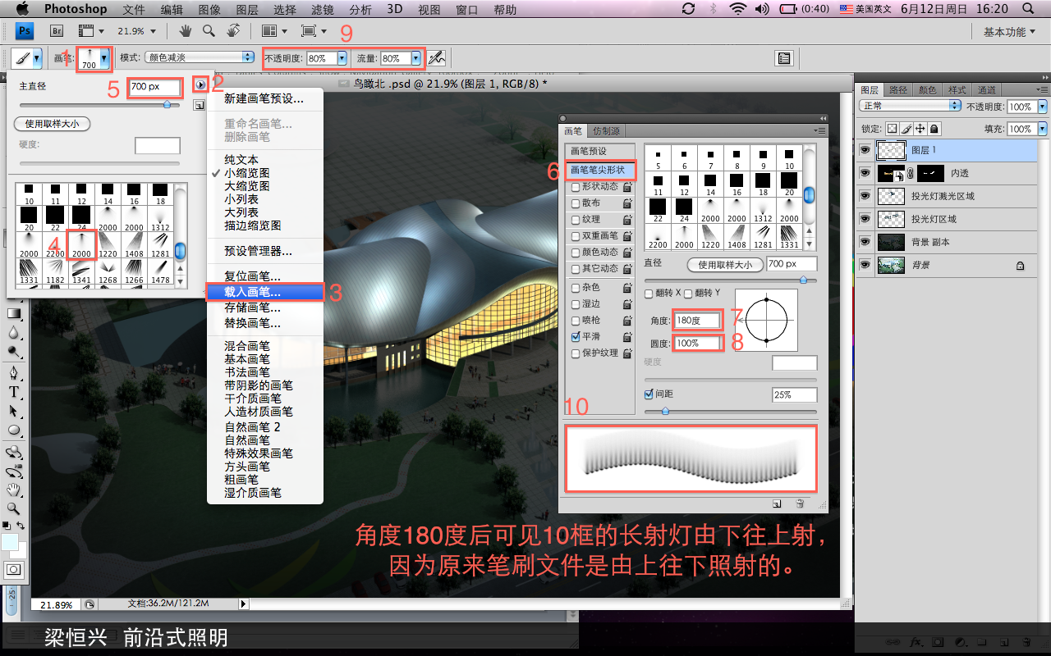
Task: Click the 间距 slider in the Brushes panel
Action: (x=731, y=411)
